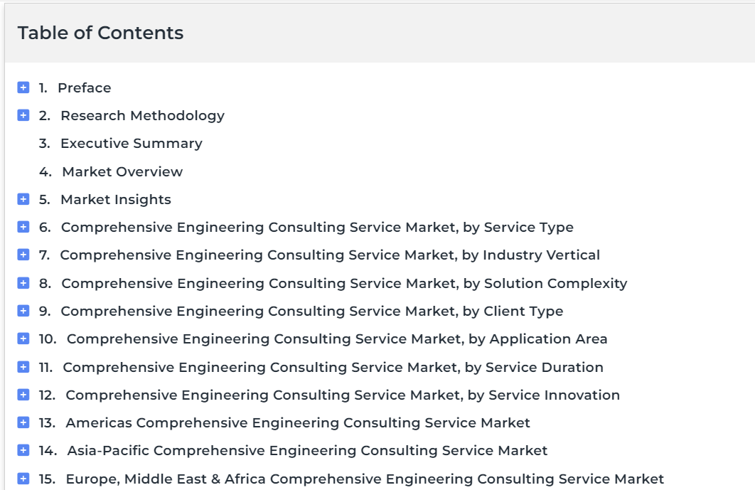This screenshot has width=755, height=490.
Task: Expand section 11 by Service Duration
Action: click(x=23, y=367)
